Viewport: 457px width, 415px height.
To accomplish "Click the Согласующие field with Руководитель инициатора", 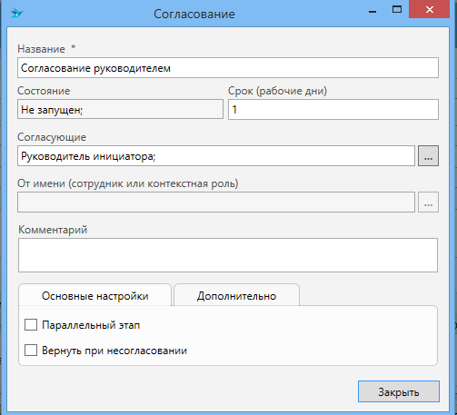I will coord(216,156).
